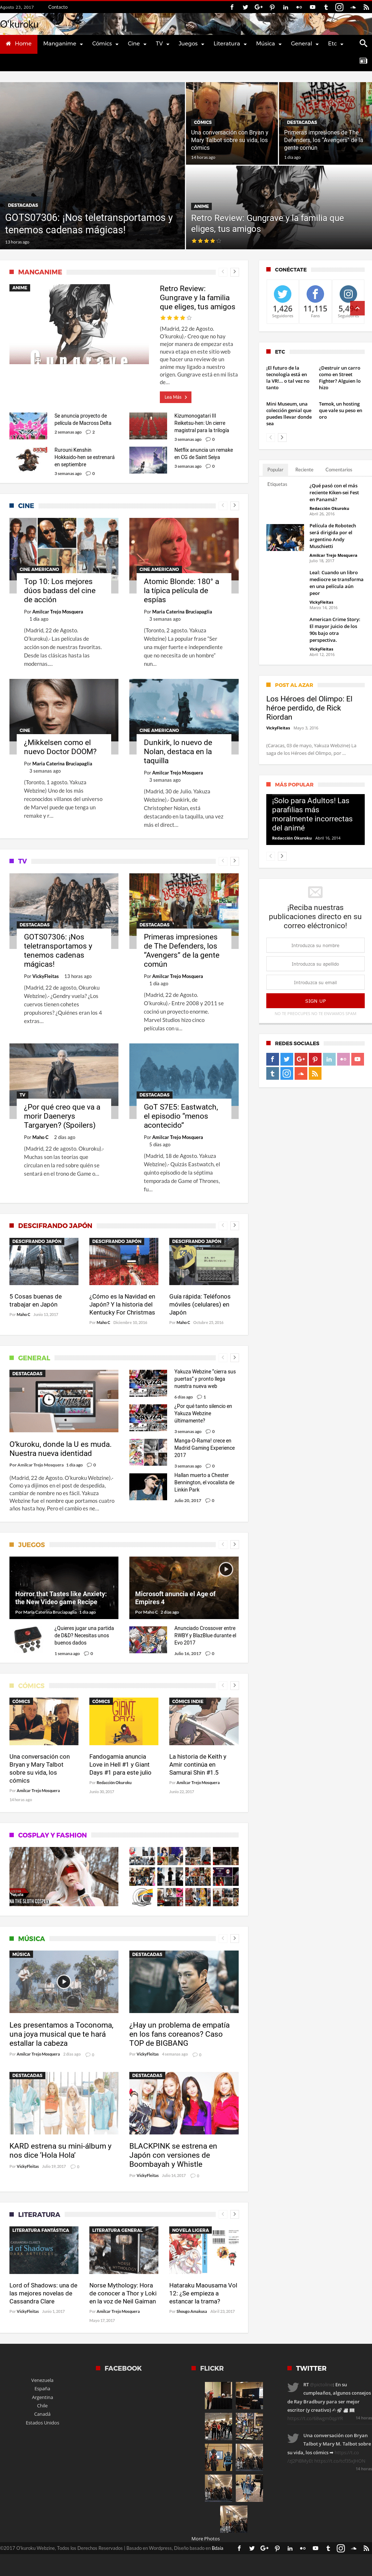Click the RSS button under Redes Sociales
Screen dimensions: 372x2576
pyautogui.click(x=315, y=1073)
